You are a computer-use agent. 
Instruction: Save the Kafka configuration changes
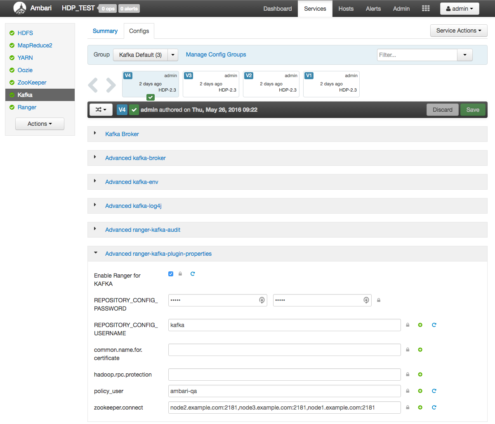pyautogui.click(x=473, y=109)
